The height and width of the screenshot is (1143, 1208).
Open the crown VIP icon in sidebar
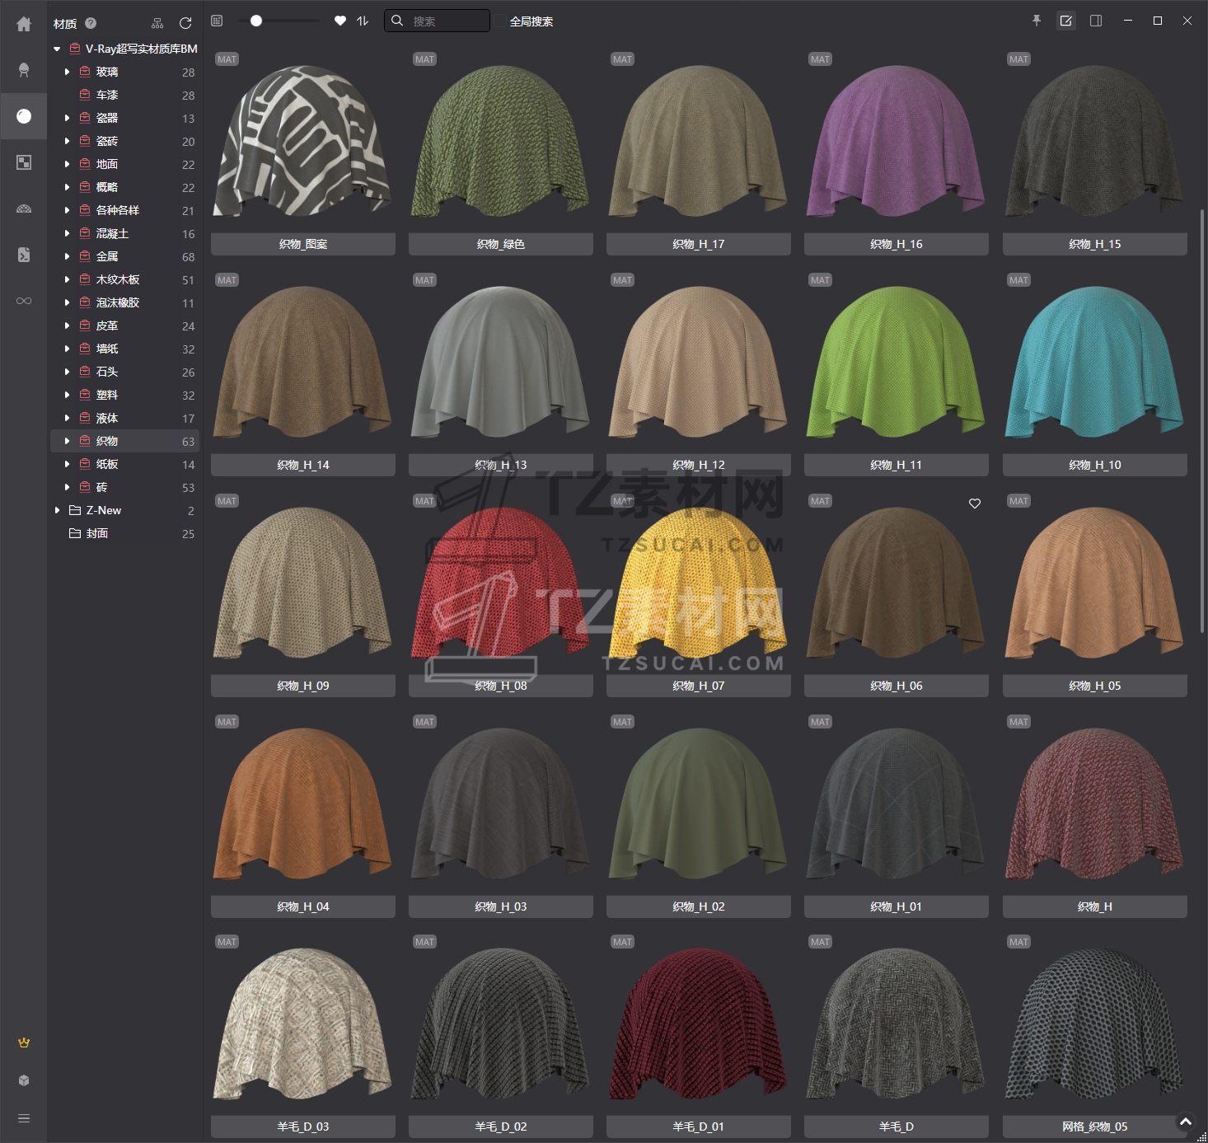click(24, 1042)
